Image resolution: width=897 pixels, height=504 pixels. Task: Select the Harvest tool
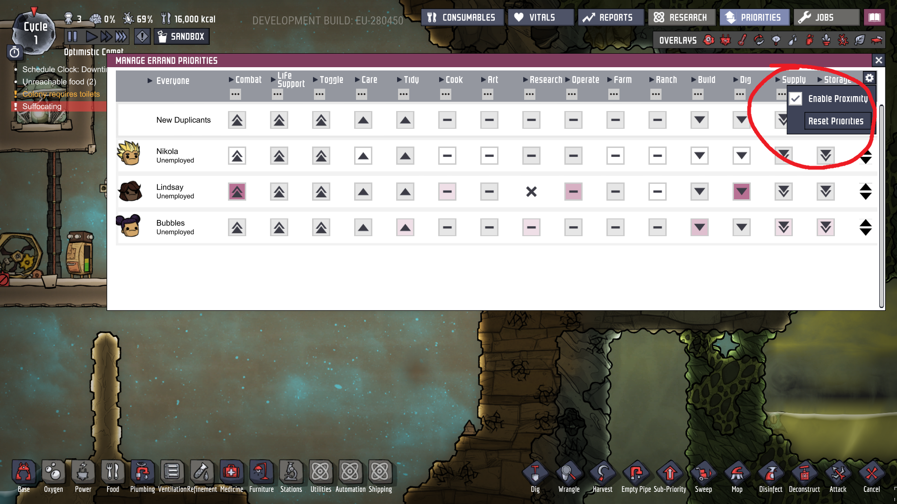[602, 472]
